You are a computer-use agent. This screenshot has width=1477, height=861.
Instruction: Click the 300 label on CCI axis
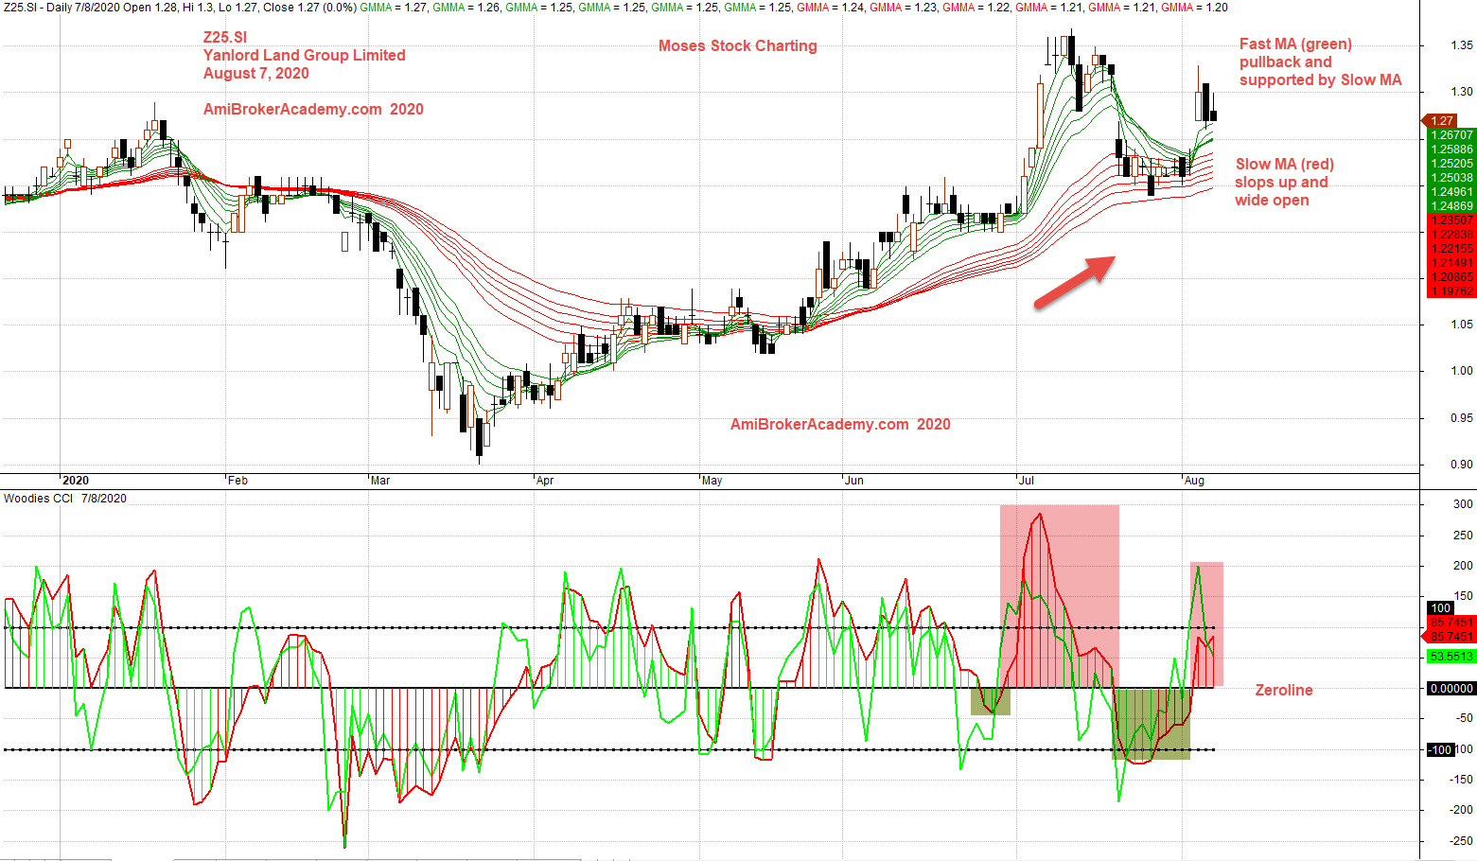click(1464, 504)
